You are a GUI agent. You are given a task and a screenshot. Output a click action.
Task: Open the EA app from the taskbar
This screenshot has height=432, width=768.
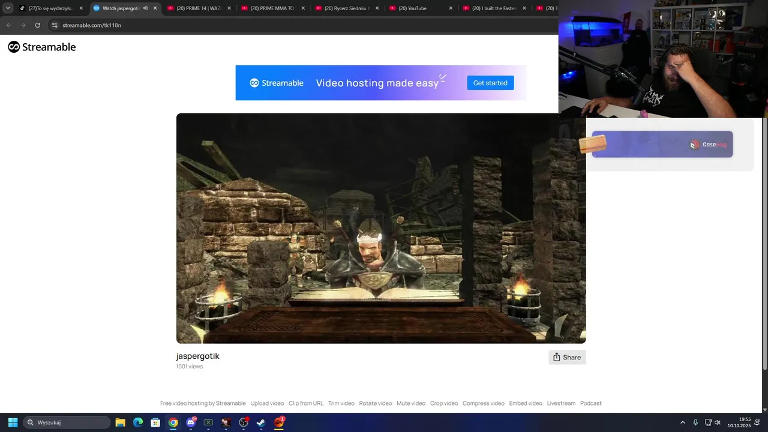(279, 422)
